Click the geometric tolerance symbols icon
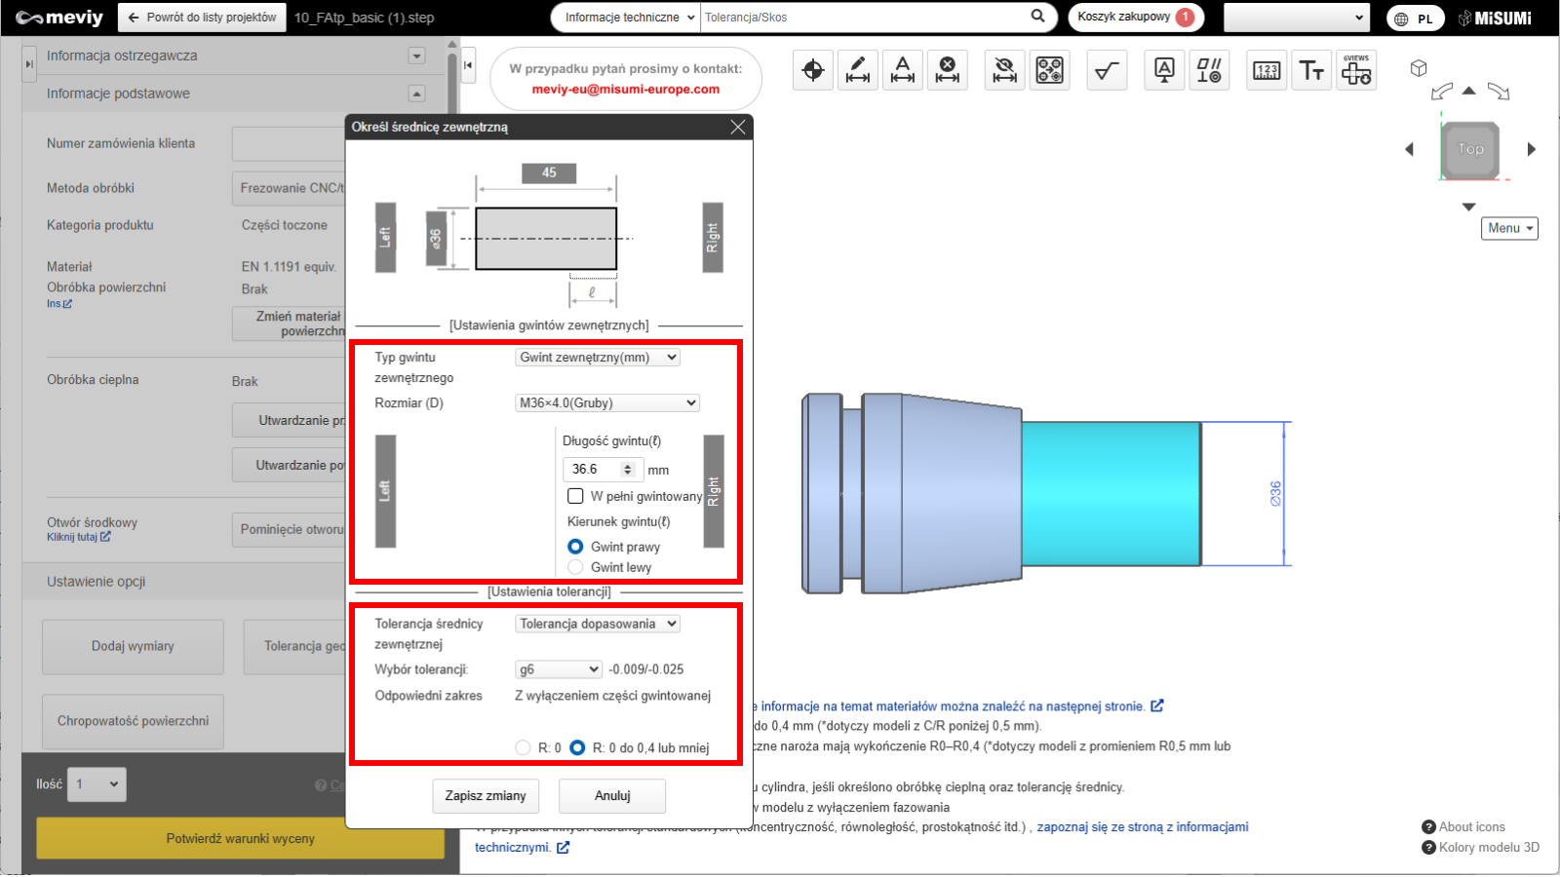 [x=1209, y=70]
